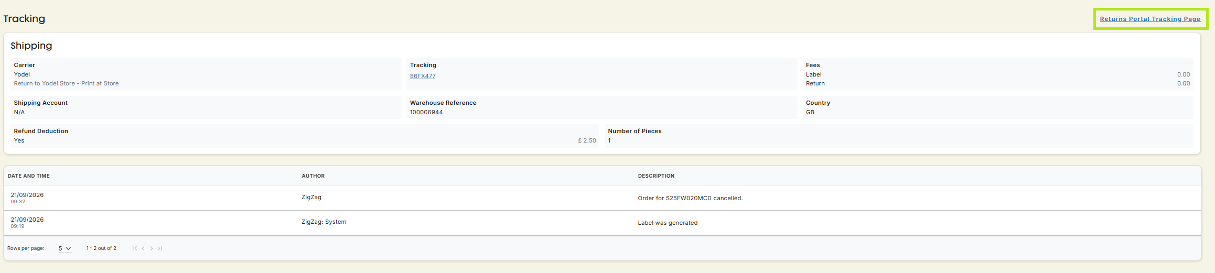
Task: Select the 21/09/2026 09:32 date cell
Action: pos(27,198)
